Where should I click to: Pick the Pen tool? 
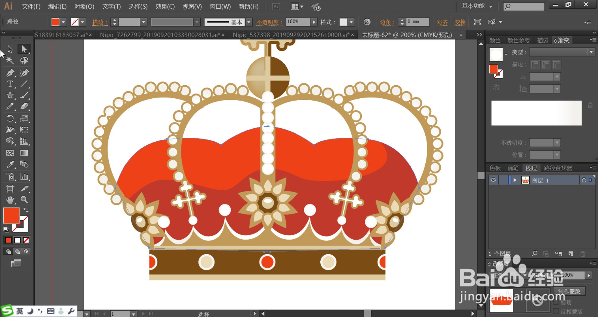click(x=10, y=73)
